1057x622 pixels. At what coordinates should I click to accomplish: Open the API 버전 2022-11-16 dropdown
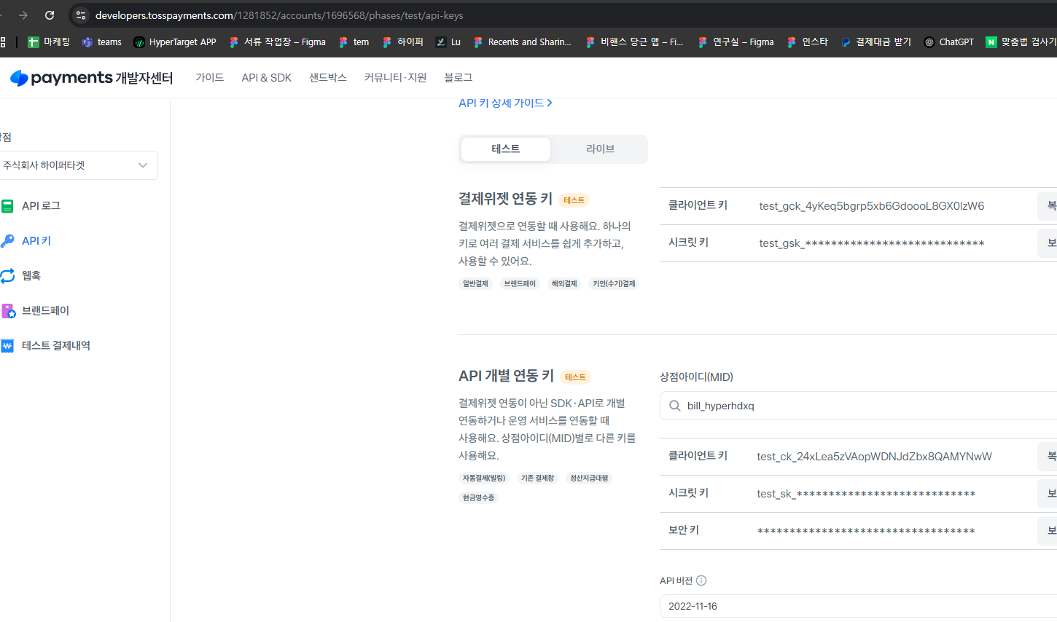(858, 606)
